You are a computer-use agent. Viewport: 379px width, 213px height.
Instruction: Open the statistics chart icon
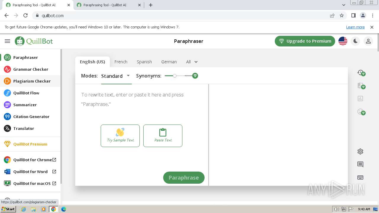coord(360,99)
